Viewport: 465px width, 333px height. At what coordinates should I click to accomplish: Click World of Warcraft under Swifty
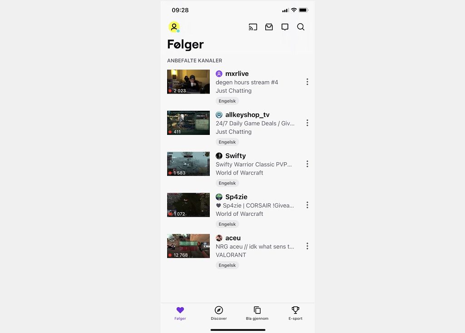pyautogui.click(x=239, y=173)
